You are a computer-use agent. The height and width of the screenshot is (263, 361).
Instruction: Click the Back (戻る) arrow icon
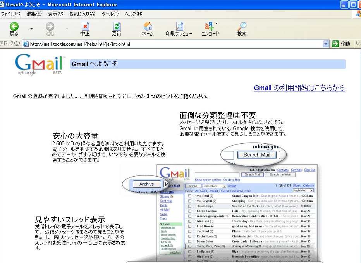[x=14, y=26]
